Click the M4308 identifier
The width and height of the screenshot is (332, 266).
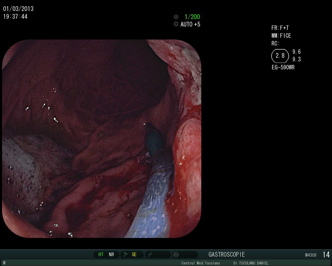tap(311, 255)
